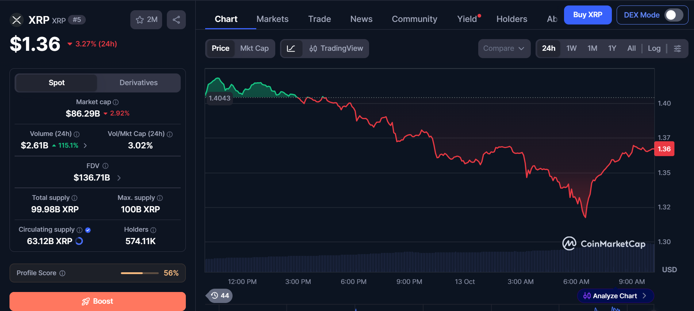
Task: Switch to Spot data view
Action: pos(57,83)
